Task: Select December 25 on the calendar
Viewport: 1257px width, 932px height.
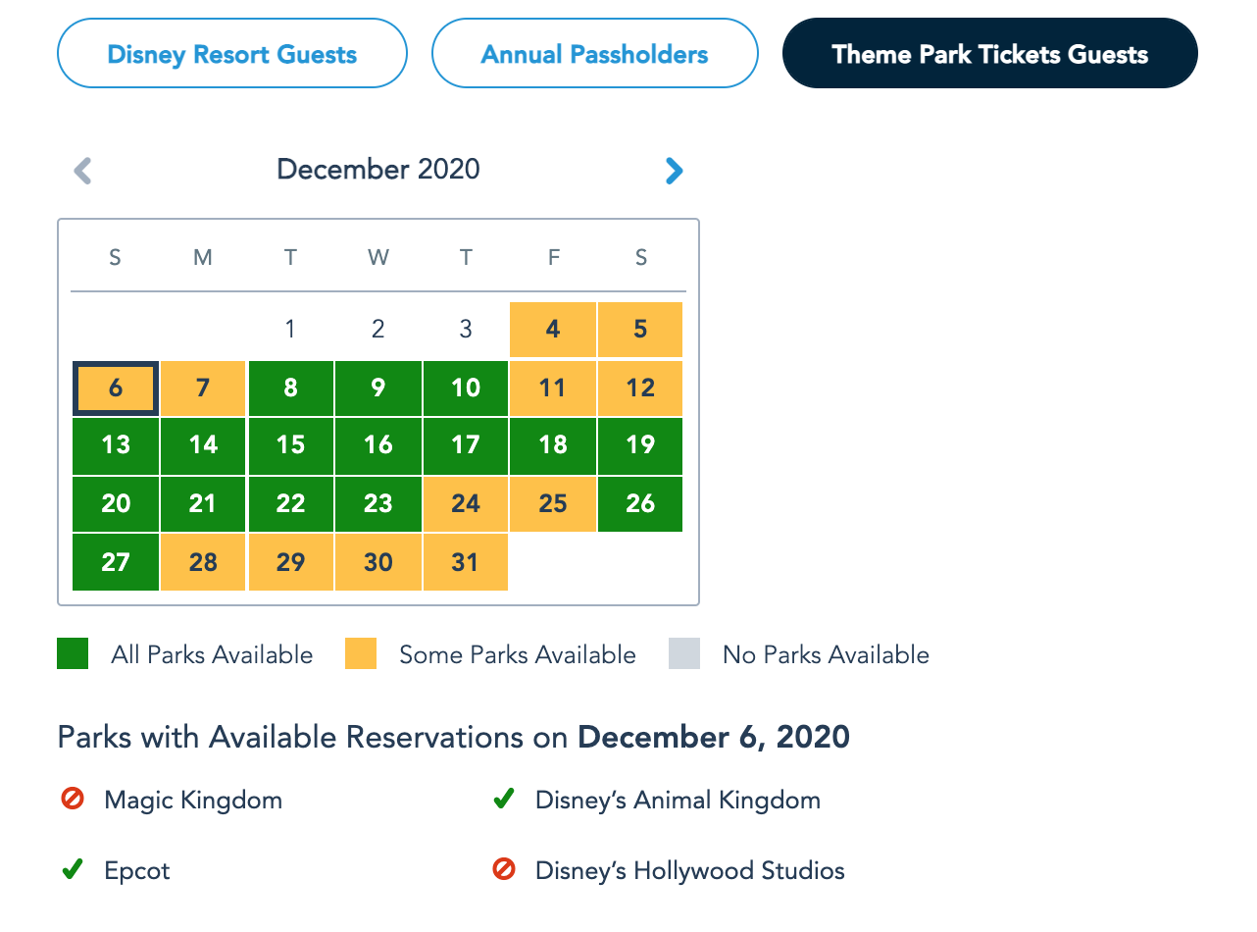Action: tap(553, 503)
